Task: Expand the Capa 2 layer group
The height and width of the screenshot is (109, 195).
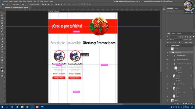Action: click(x=172, y=96)
